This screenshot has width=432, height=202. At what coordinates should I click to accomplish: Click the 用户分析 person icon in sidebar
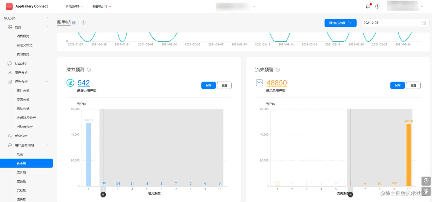[10, 72]
